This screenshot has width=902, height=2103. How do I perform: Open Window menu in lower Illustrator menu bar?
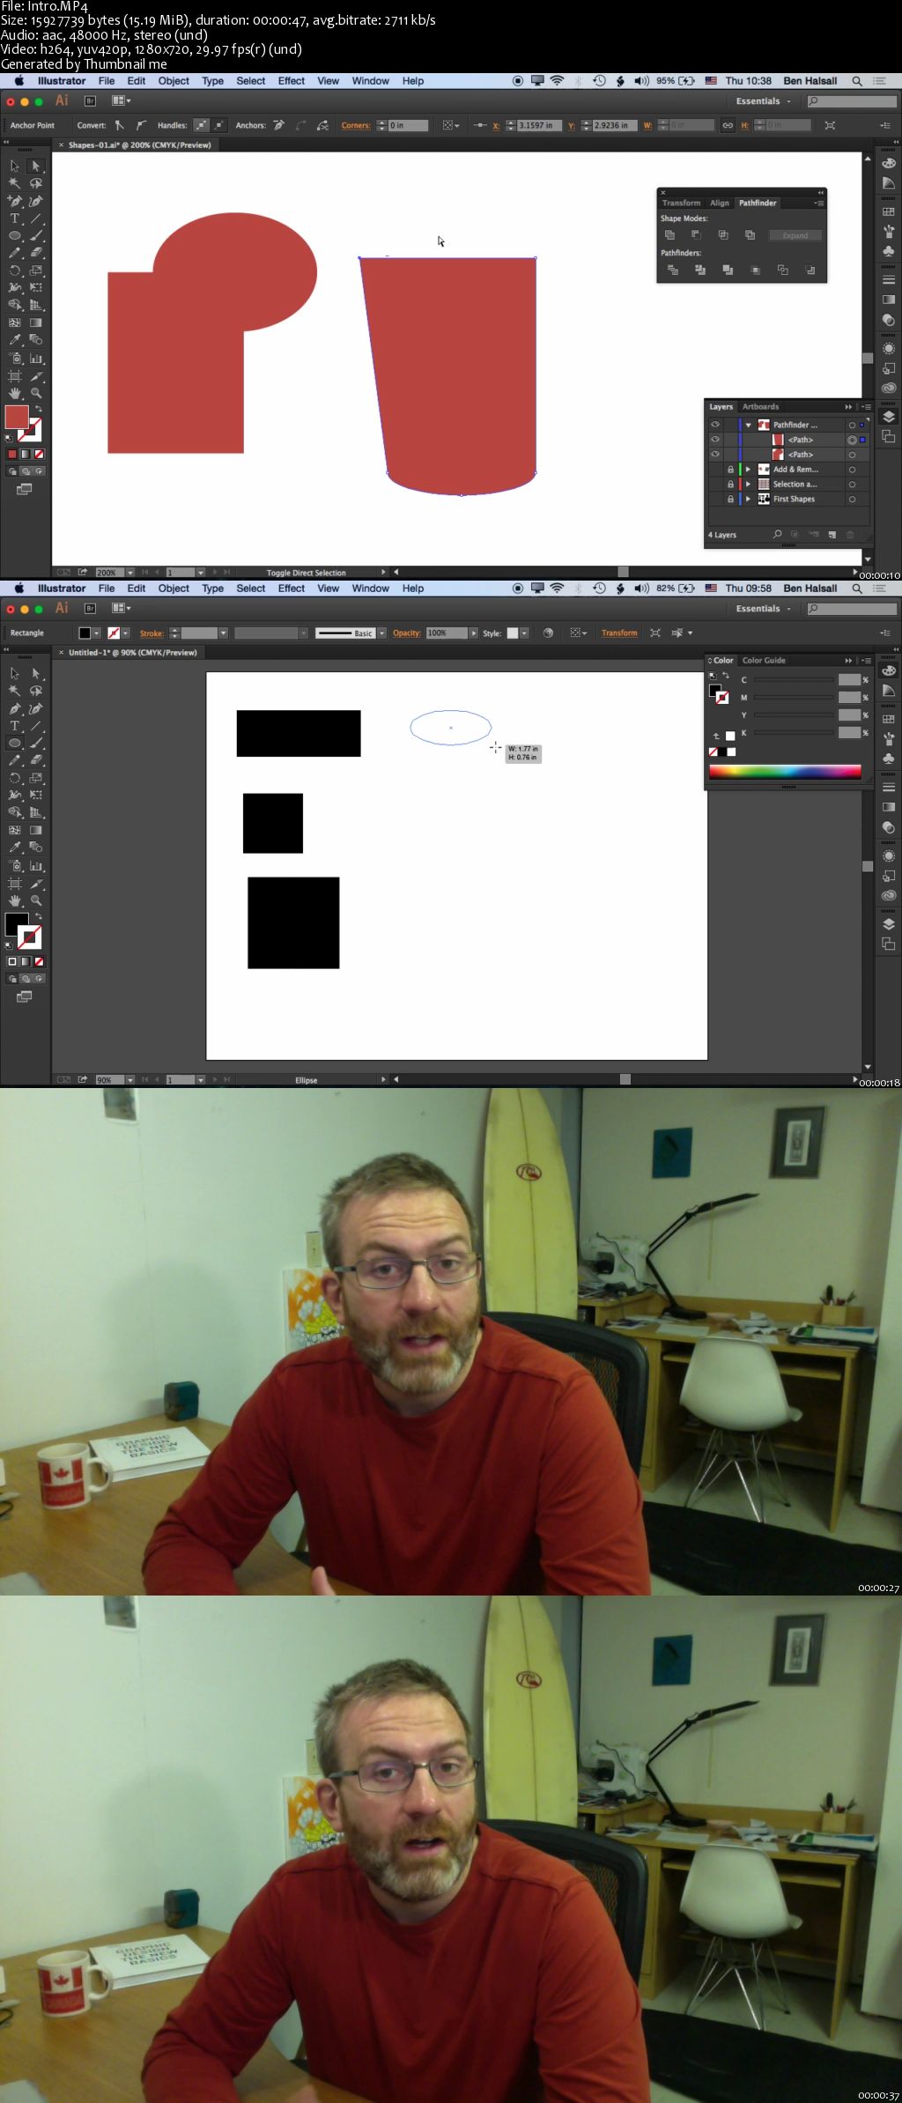(x=371, y=589)
